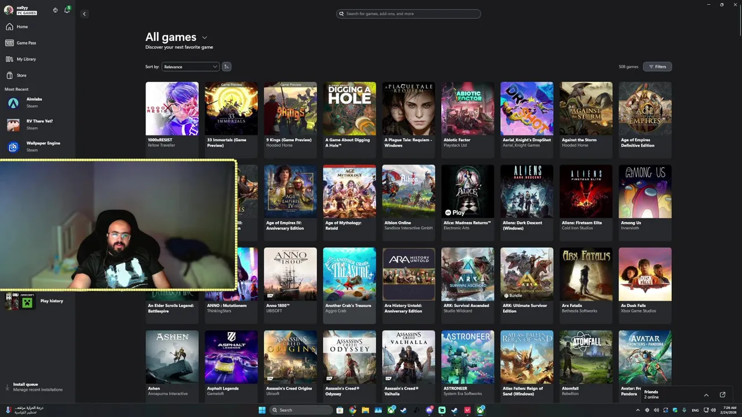Open Abiotic Factor game tile
Viewport: 742px width, 417px height.
tap(468, 119)
